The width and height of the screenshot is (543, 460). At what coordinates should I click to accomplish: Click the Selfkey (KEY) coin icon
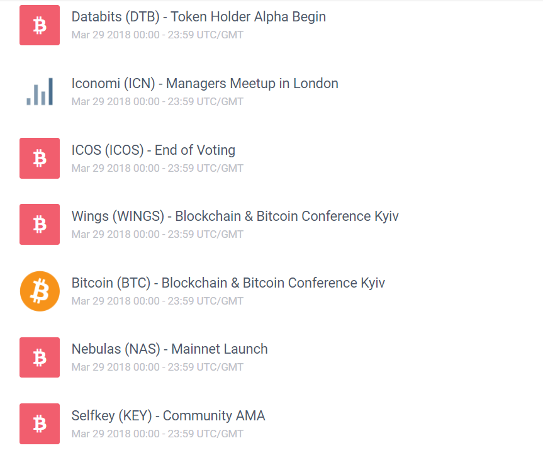click(40, 424)
